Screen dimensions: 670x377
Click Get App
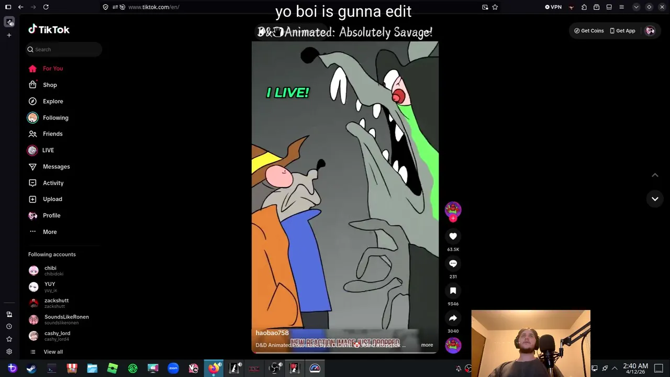622,30
